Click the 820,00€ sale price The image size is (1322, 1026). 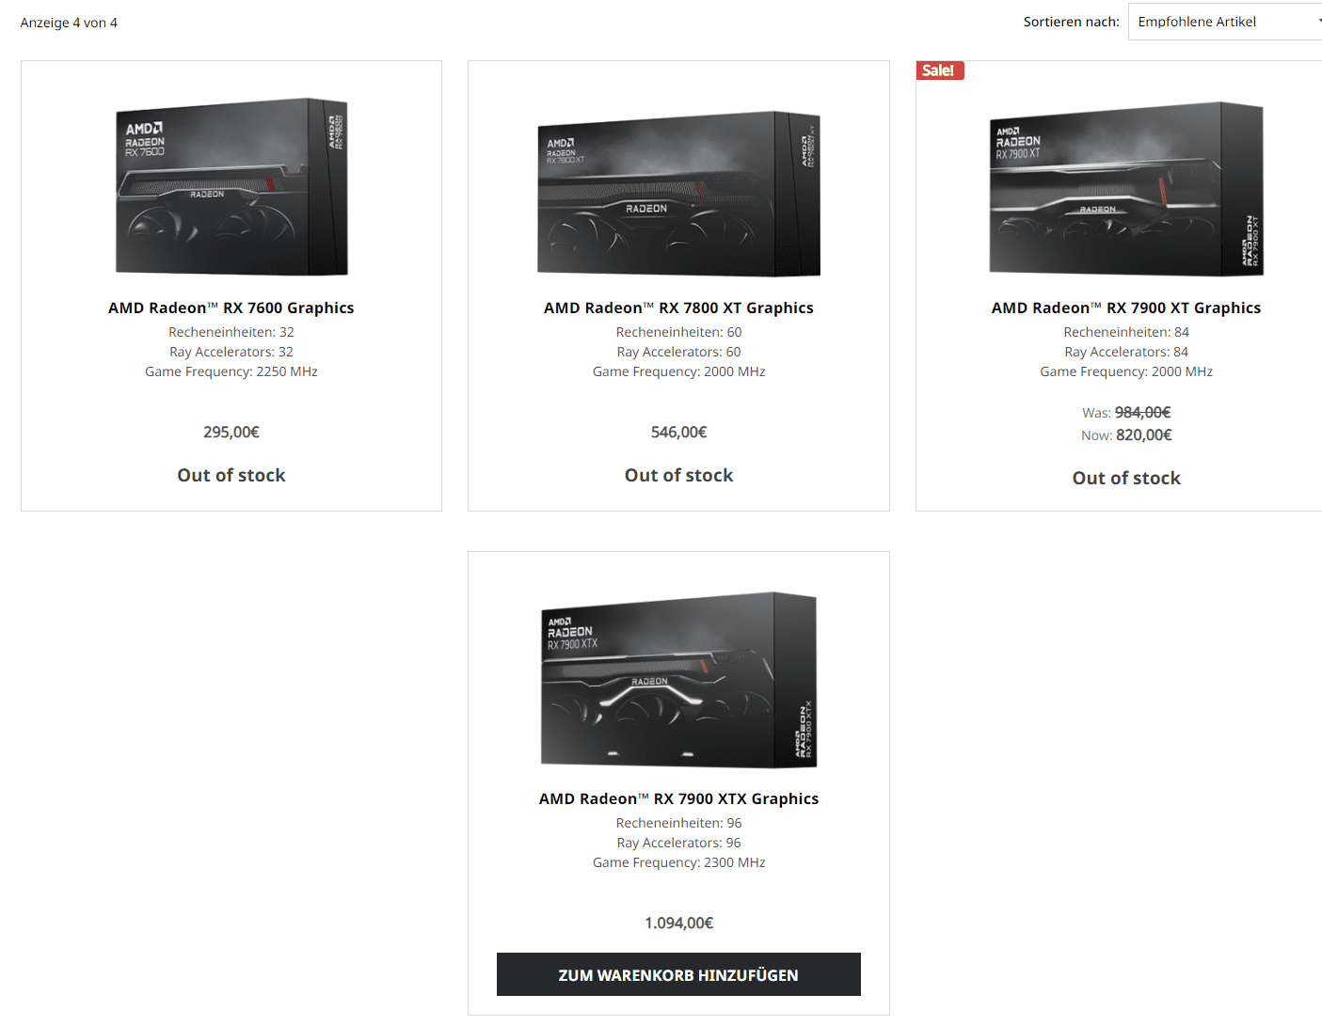(1144, 434)
